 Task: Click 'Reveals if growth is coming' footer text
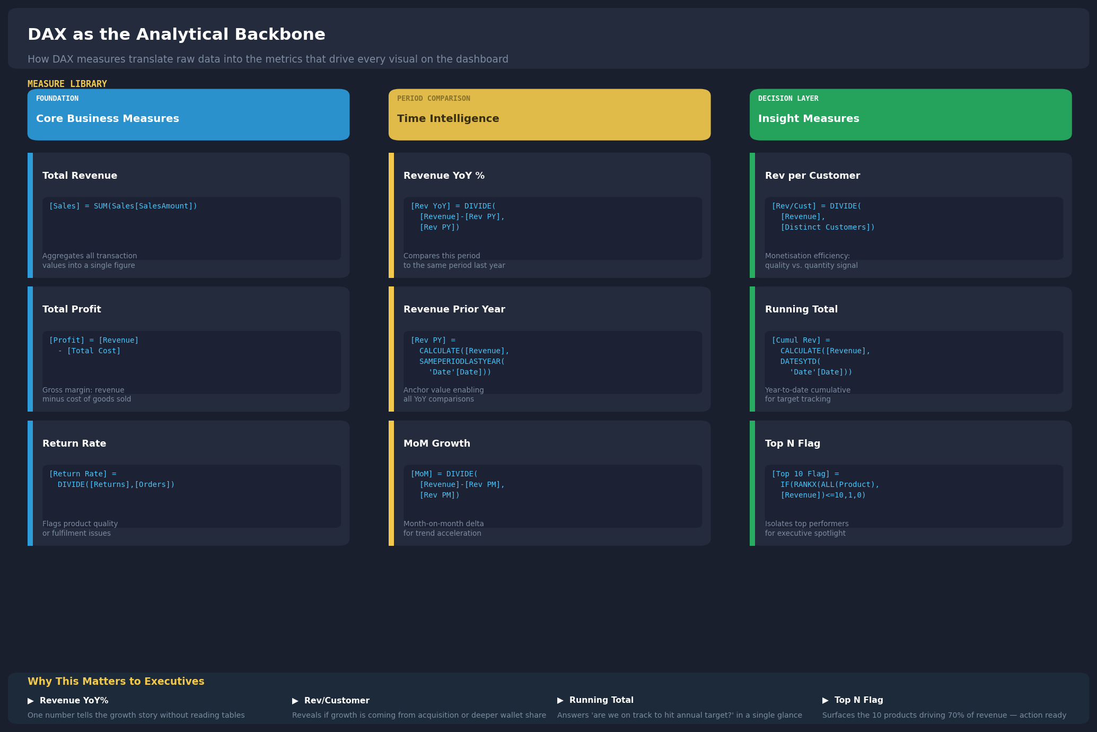click(x=419, y=715)
